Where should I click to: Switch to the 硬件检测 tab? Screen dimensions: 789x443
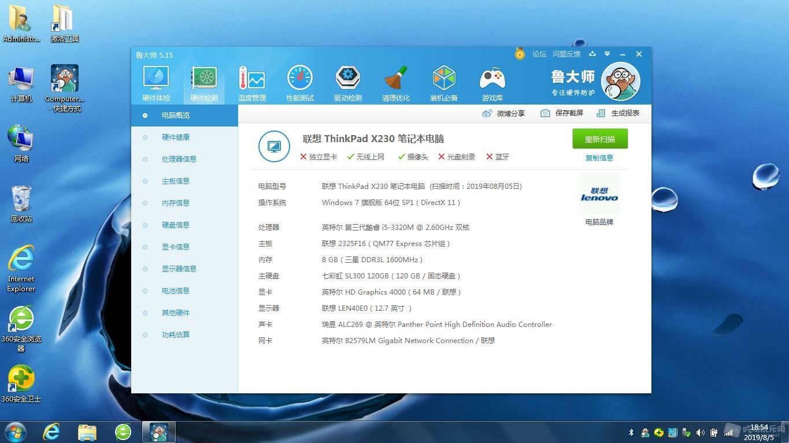[204, 84]
